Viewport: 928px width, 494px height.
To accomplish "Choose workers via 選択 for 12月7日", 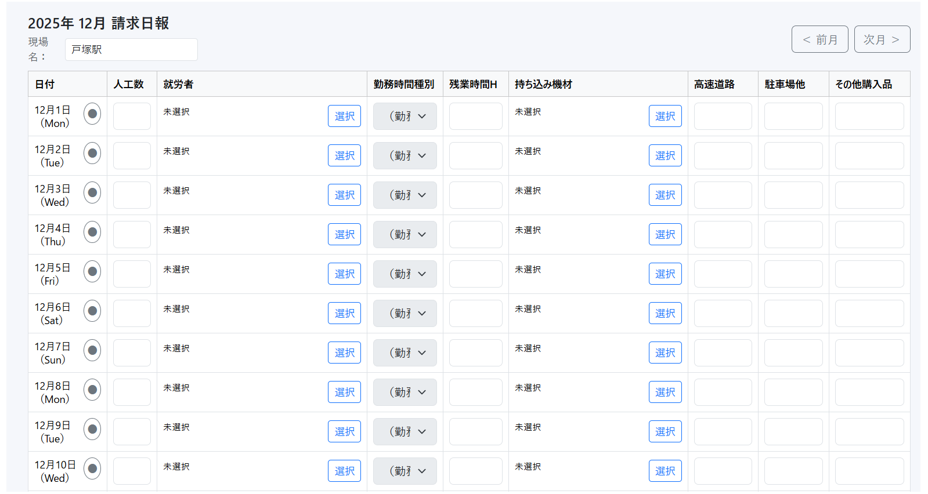I will [x=344, y=353].
